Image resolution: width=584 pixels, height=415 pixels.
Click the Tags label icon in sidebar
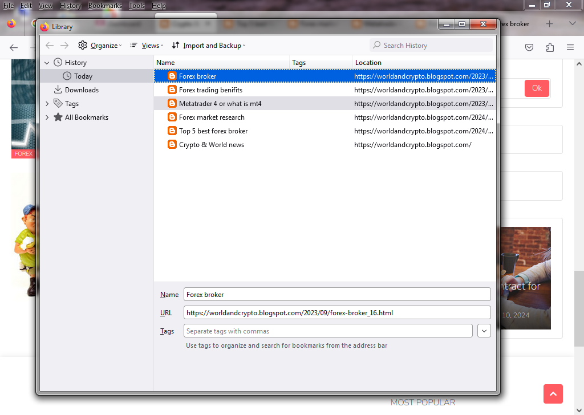(58, 103)
